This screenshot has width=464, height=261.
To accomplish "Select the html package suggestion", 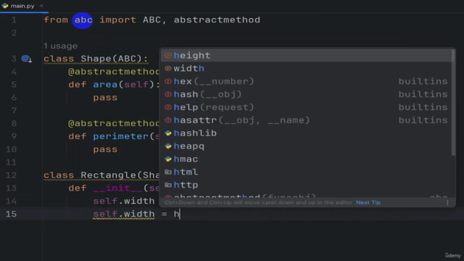I will point(306,172).
